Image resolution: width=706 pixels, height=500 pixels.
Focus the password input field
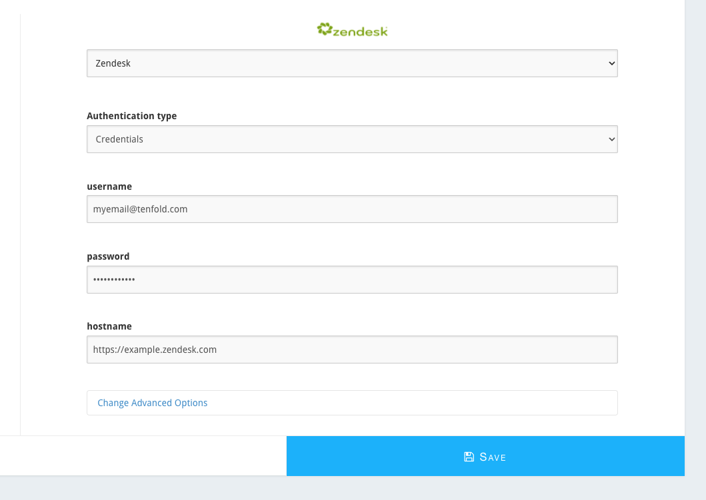(x=352, y=280)
